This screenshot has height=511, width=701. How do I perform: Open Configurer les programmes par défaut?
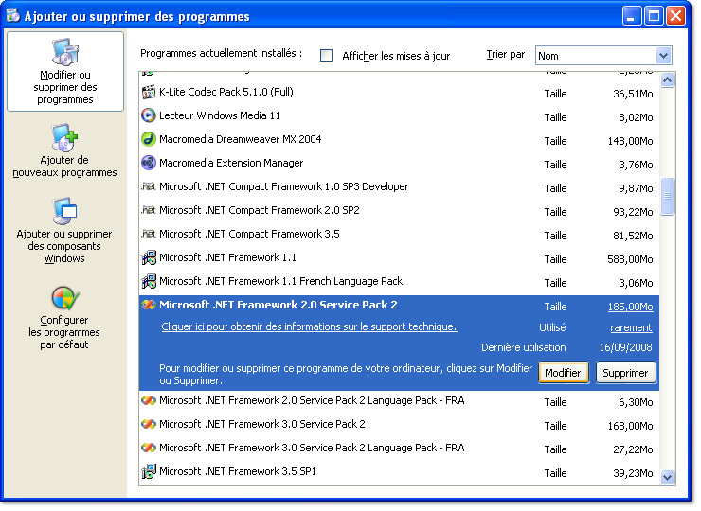pyautogui.click(x=64, y=318)
